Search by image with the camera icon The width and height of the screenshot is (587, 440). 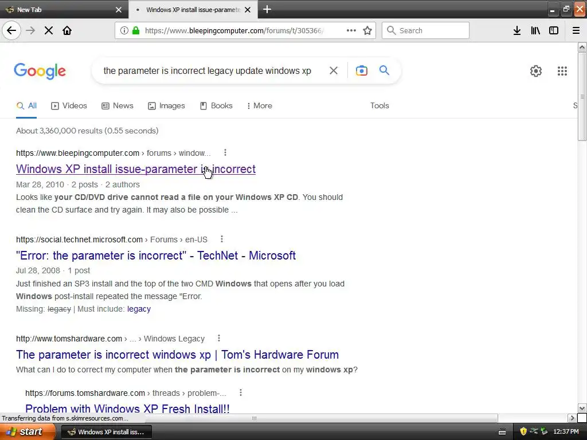click(361, 70)
